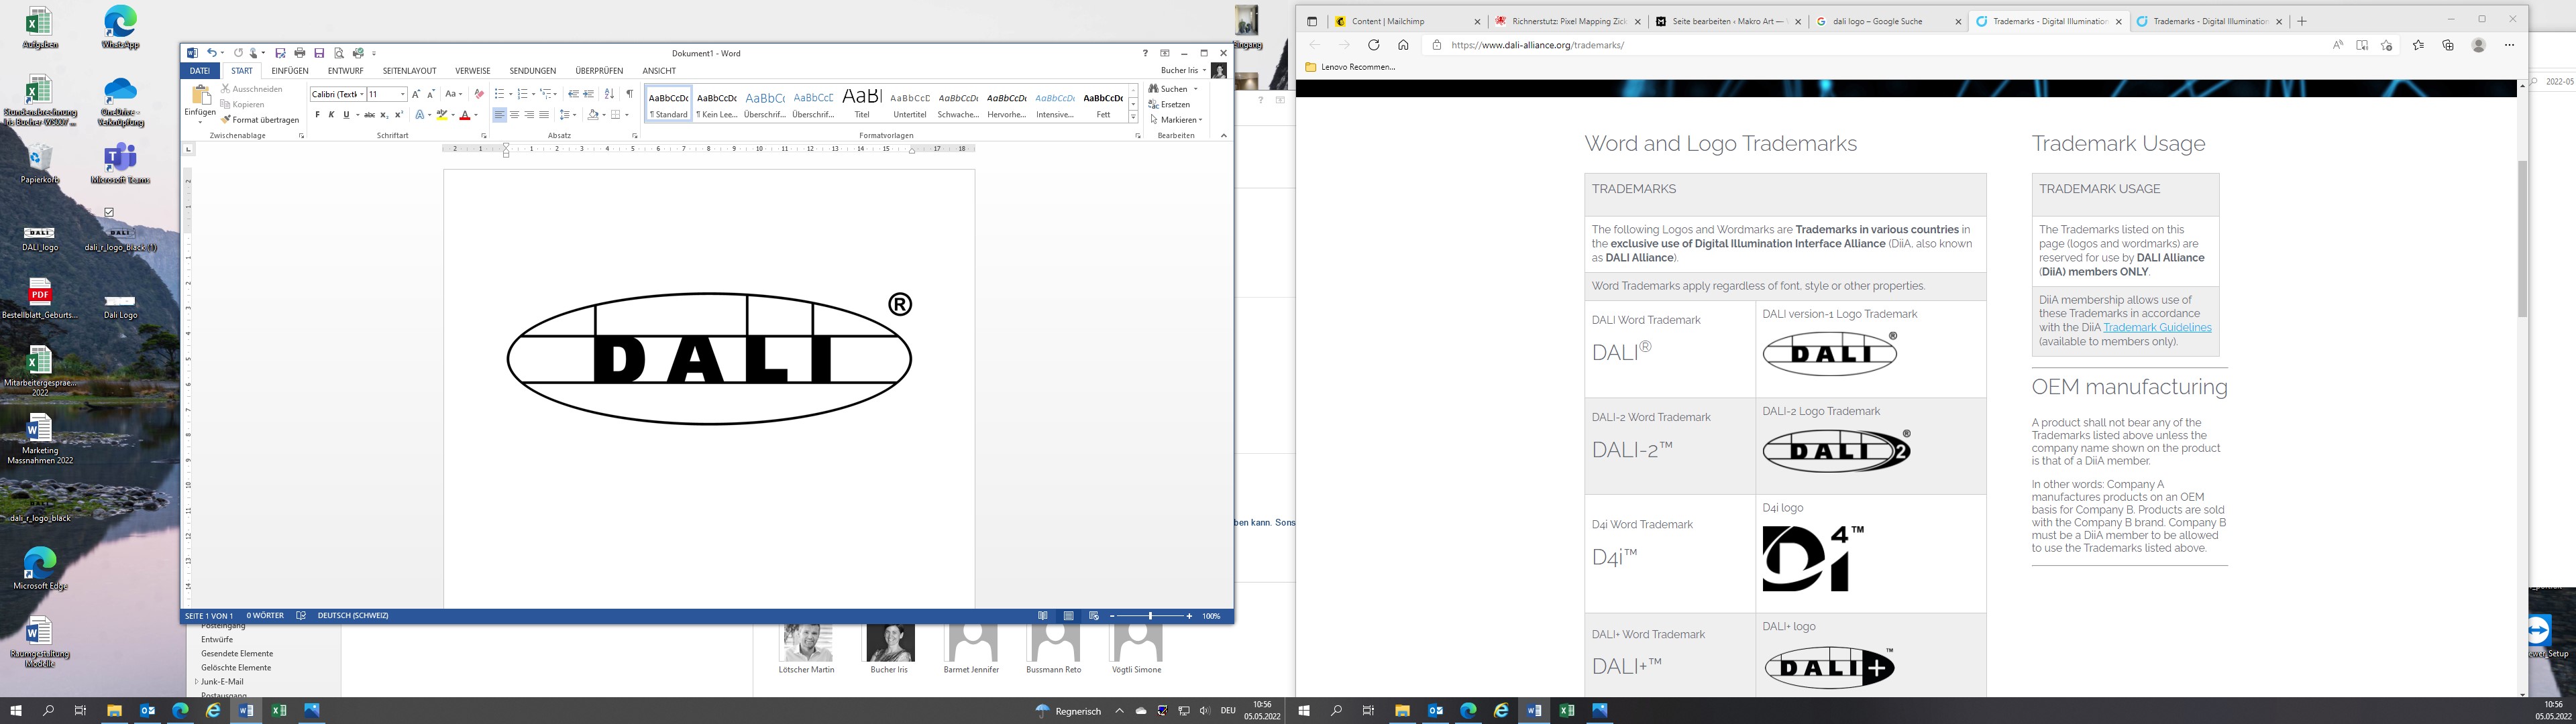
Task: Open the DATEI tab in Word
Action: tap(200, 71)
